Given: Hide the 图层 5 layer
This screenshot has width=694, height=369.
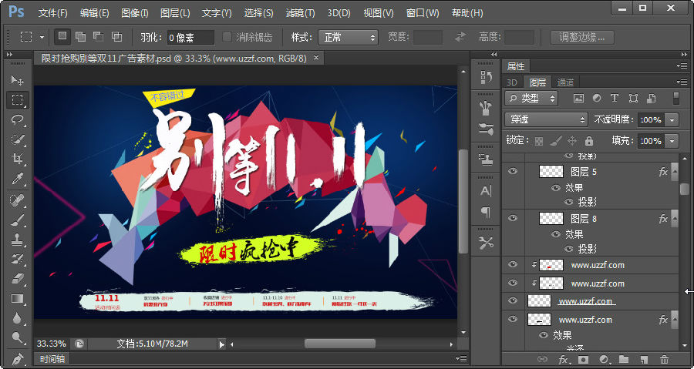Looking at the screenshot, I should click(513, 171).
